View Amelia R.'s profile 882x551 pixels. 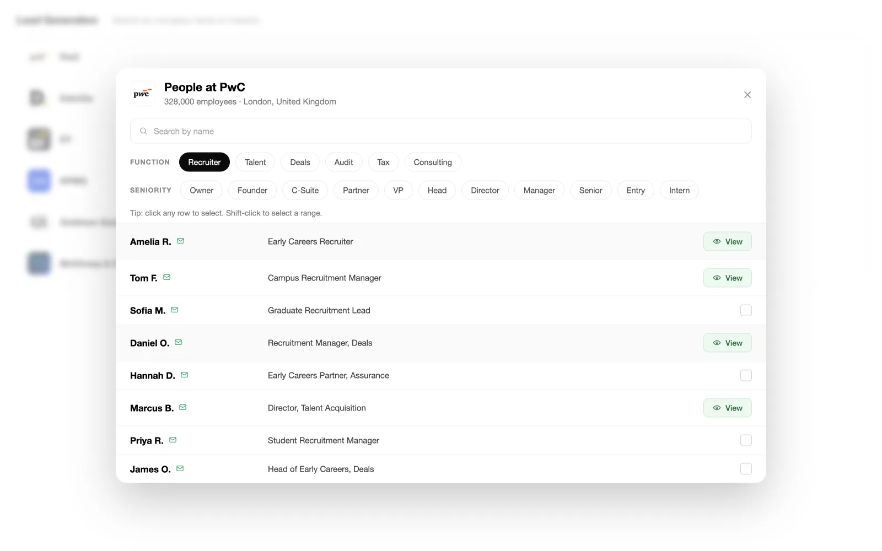pyautogui.click(x=727, y=241)
